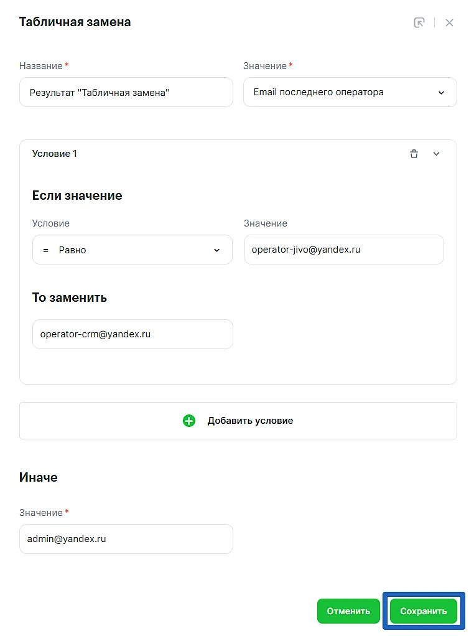This screenshot has width=474, height=636.
Task: Click the 'То заменить' heading
Action: pyautogui.click(x=70, y=297)
